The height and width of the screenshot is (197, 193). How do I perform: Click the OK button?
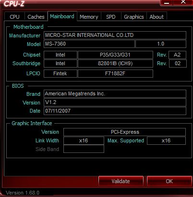pos(169,181)
